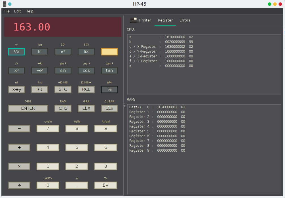This screenshot has height=198, width=285.
Task: Click the yellow window button
Action: tap(275, 4)
